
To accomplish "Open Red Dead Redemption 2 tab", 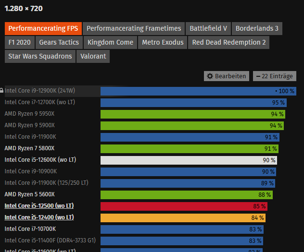I will coord(229,42).
